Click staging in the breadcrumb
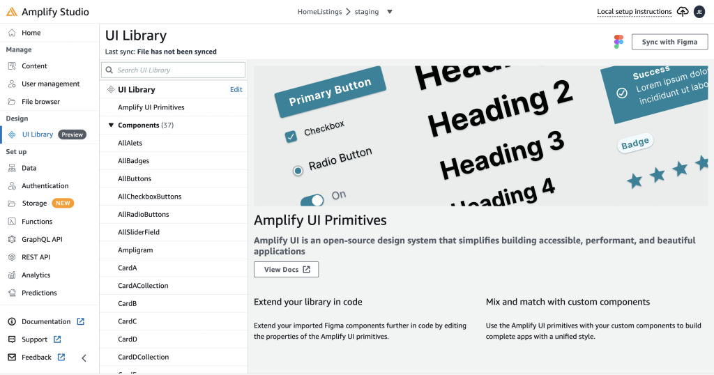Image resolution: width=714 pixels, height=375 pixels. coord(367,12)
